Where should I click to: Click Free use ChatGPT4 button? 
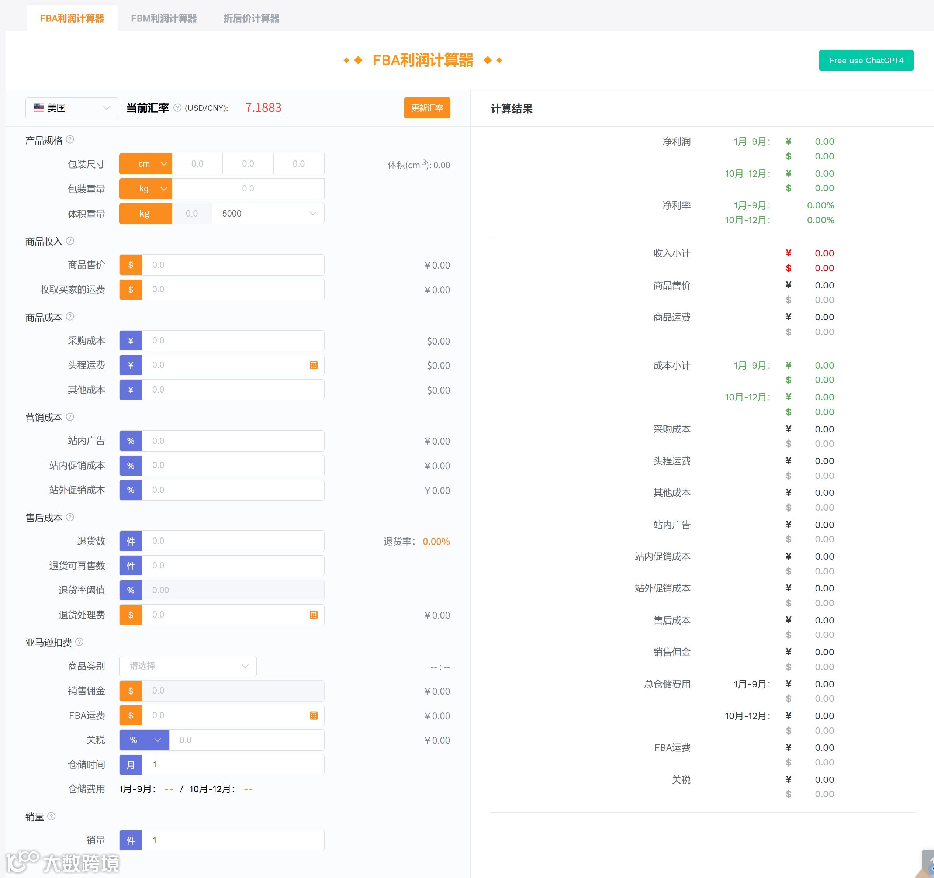point(865,60)
